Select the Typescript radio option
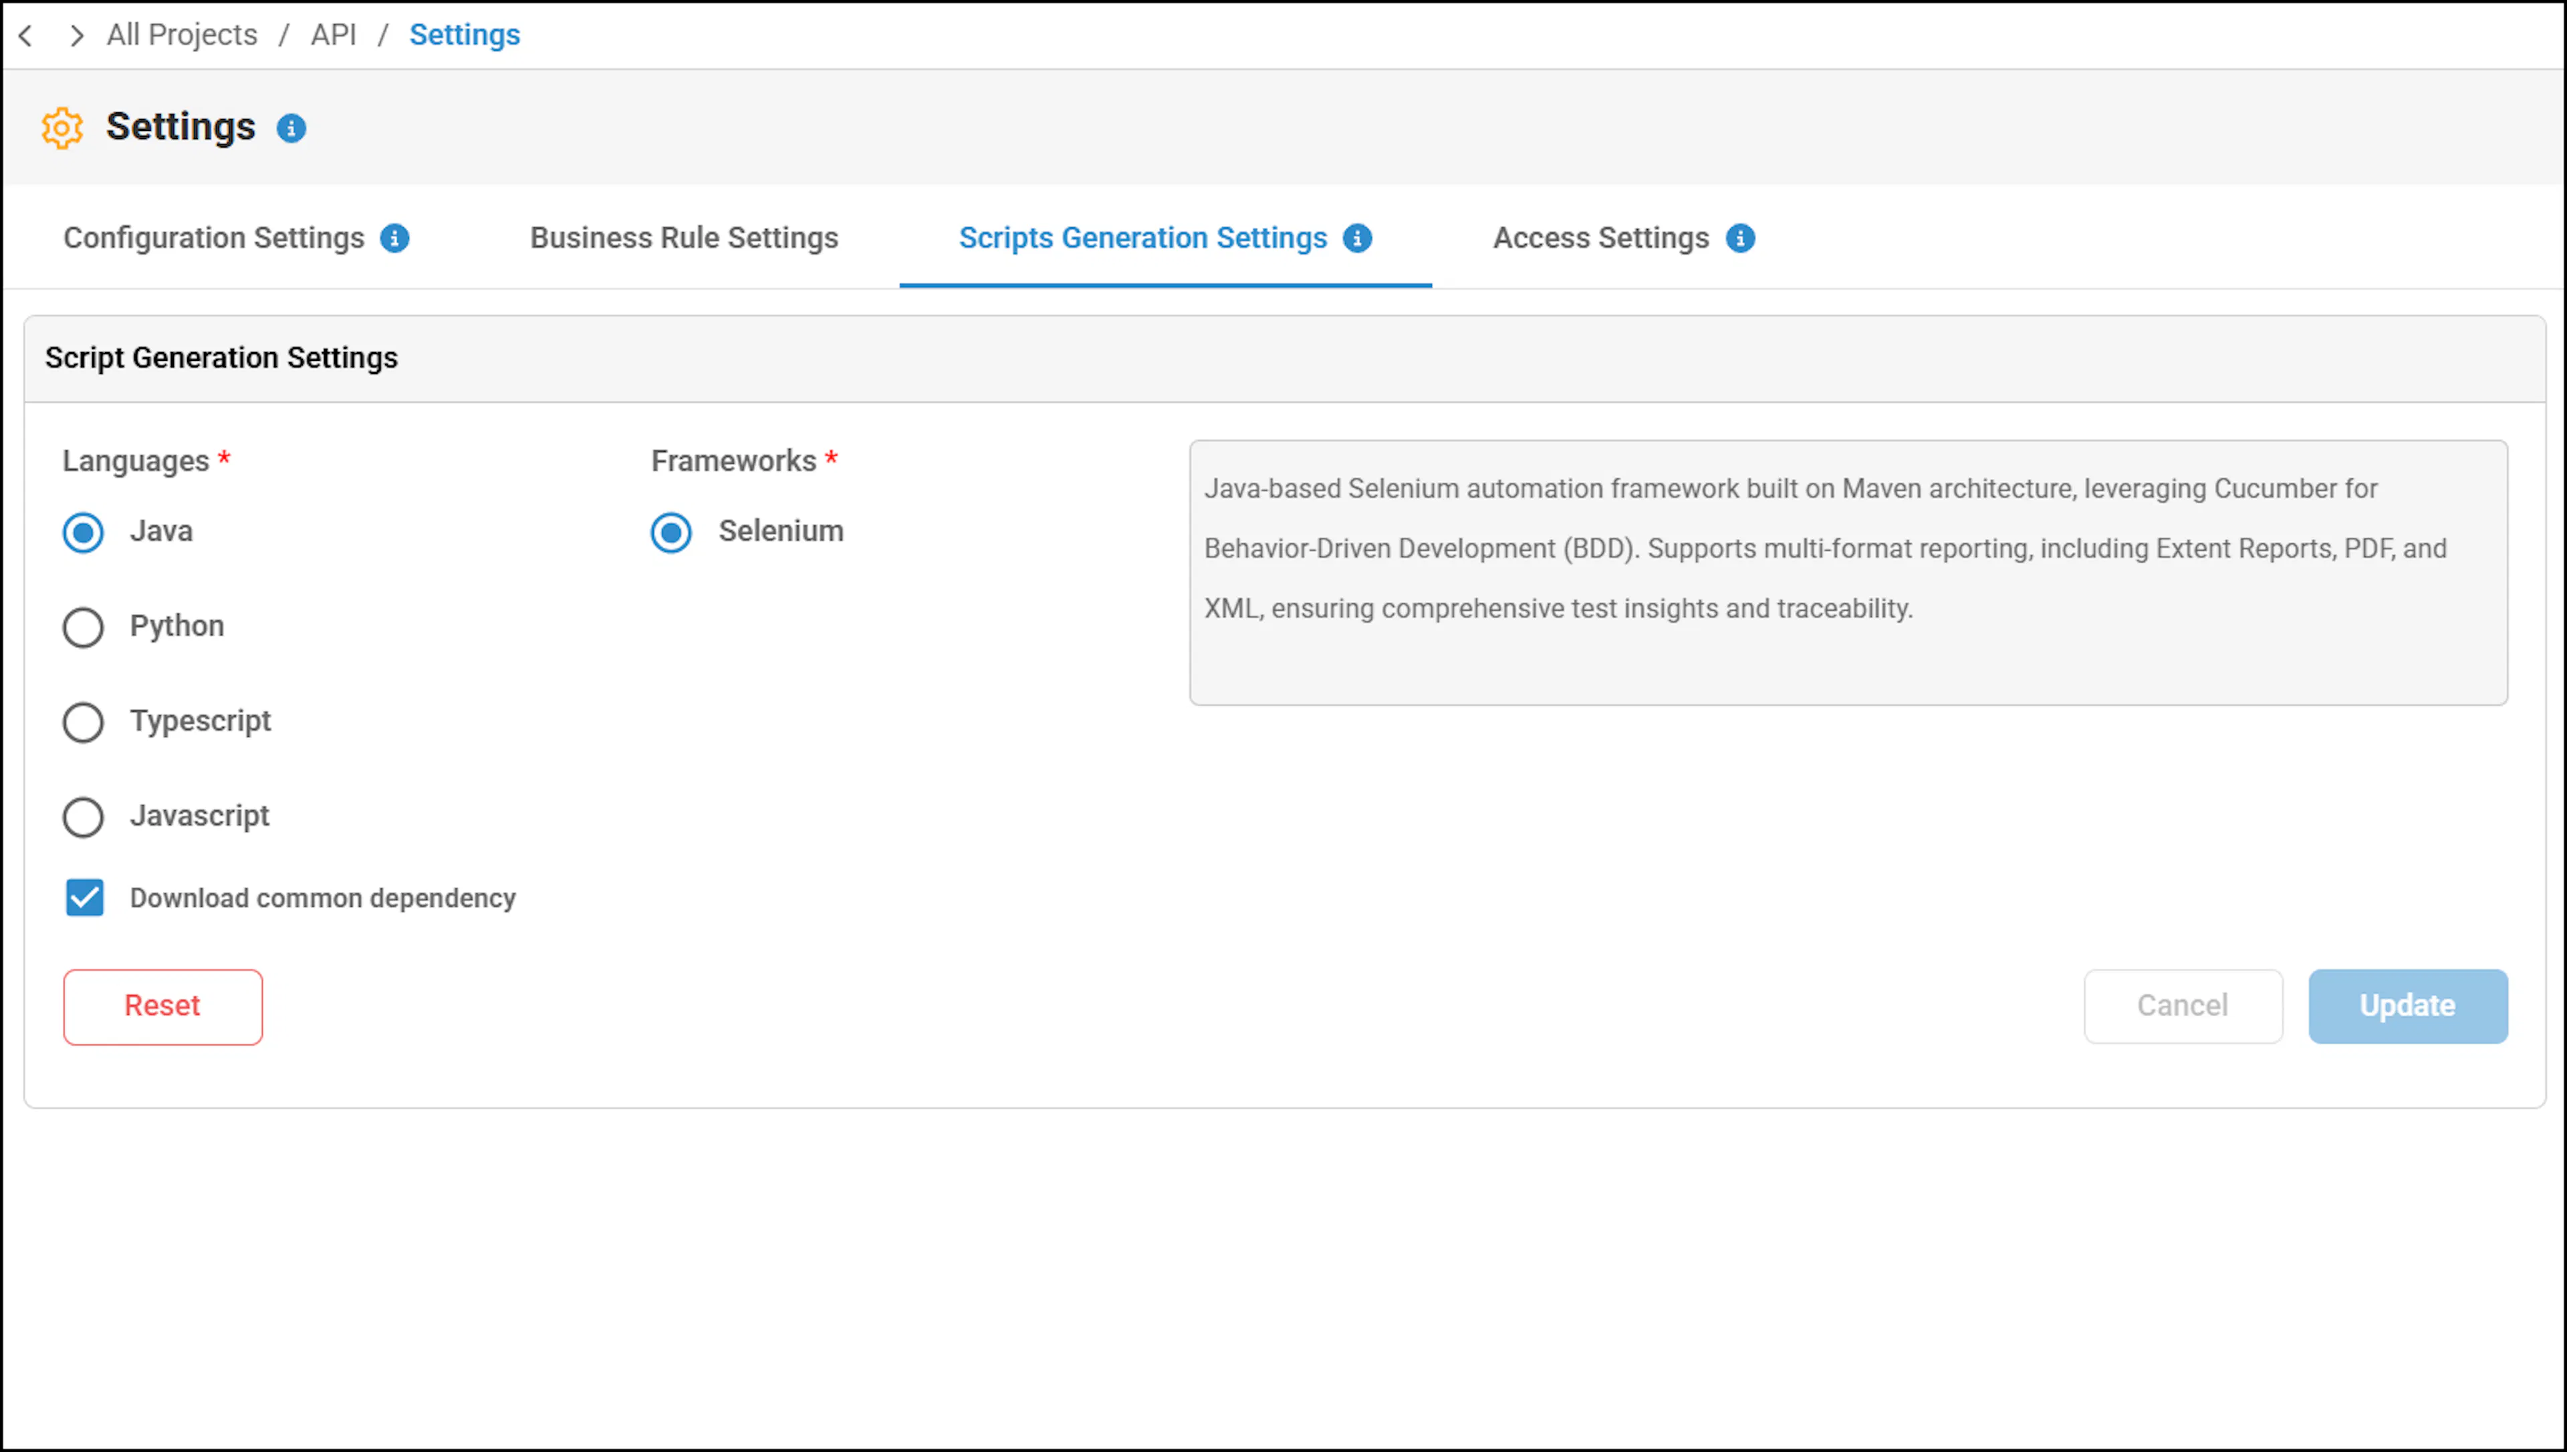This screenshot has height=1452, width=2567. pos(83,722)
